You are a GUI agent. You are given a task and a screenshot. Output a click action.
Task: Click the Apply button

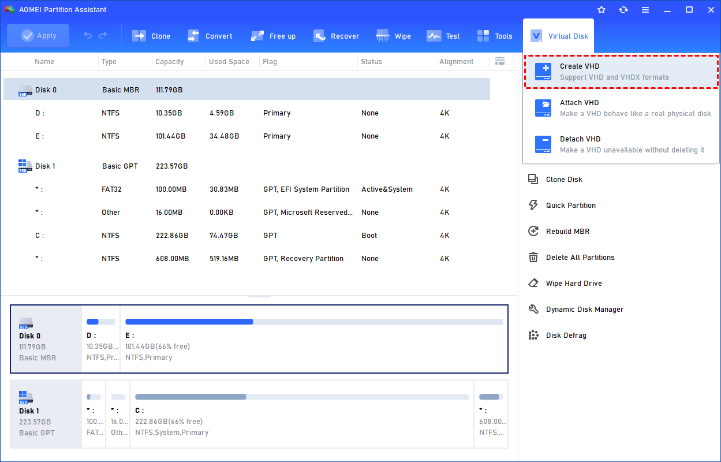point(38,35)
